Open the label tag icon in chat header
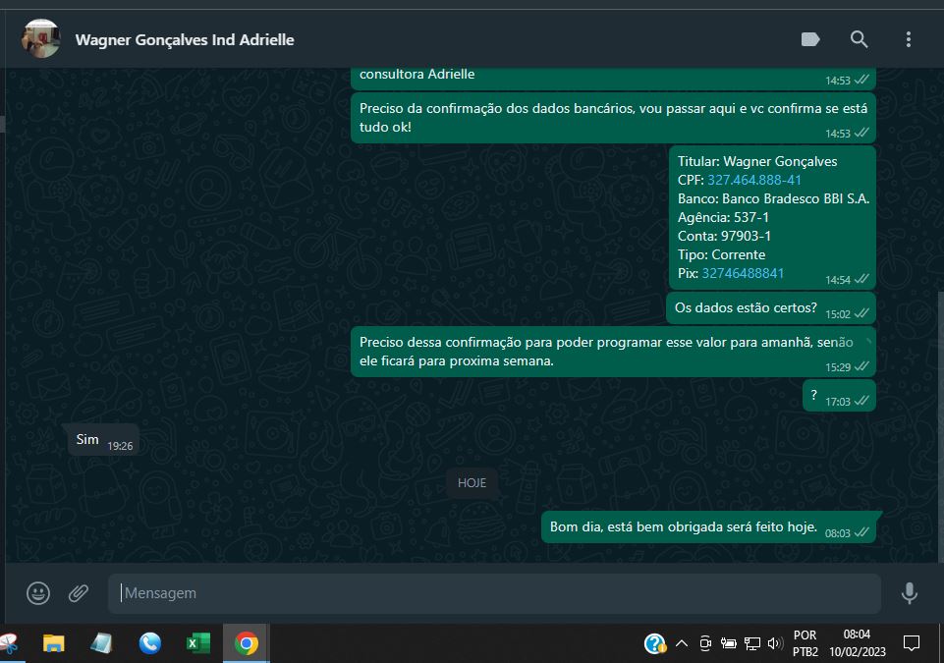Image resolution: width=944 pixels, height=663 pixels. (x=810, y=39)
